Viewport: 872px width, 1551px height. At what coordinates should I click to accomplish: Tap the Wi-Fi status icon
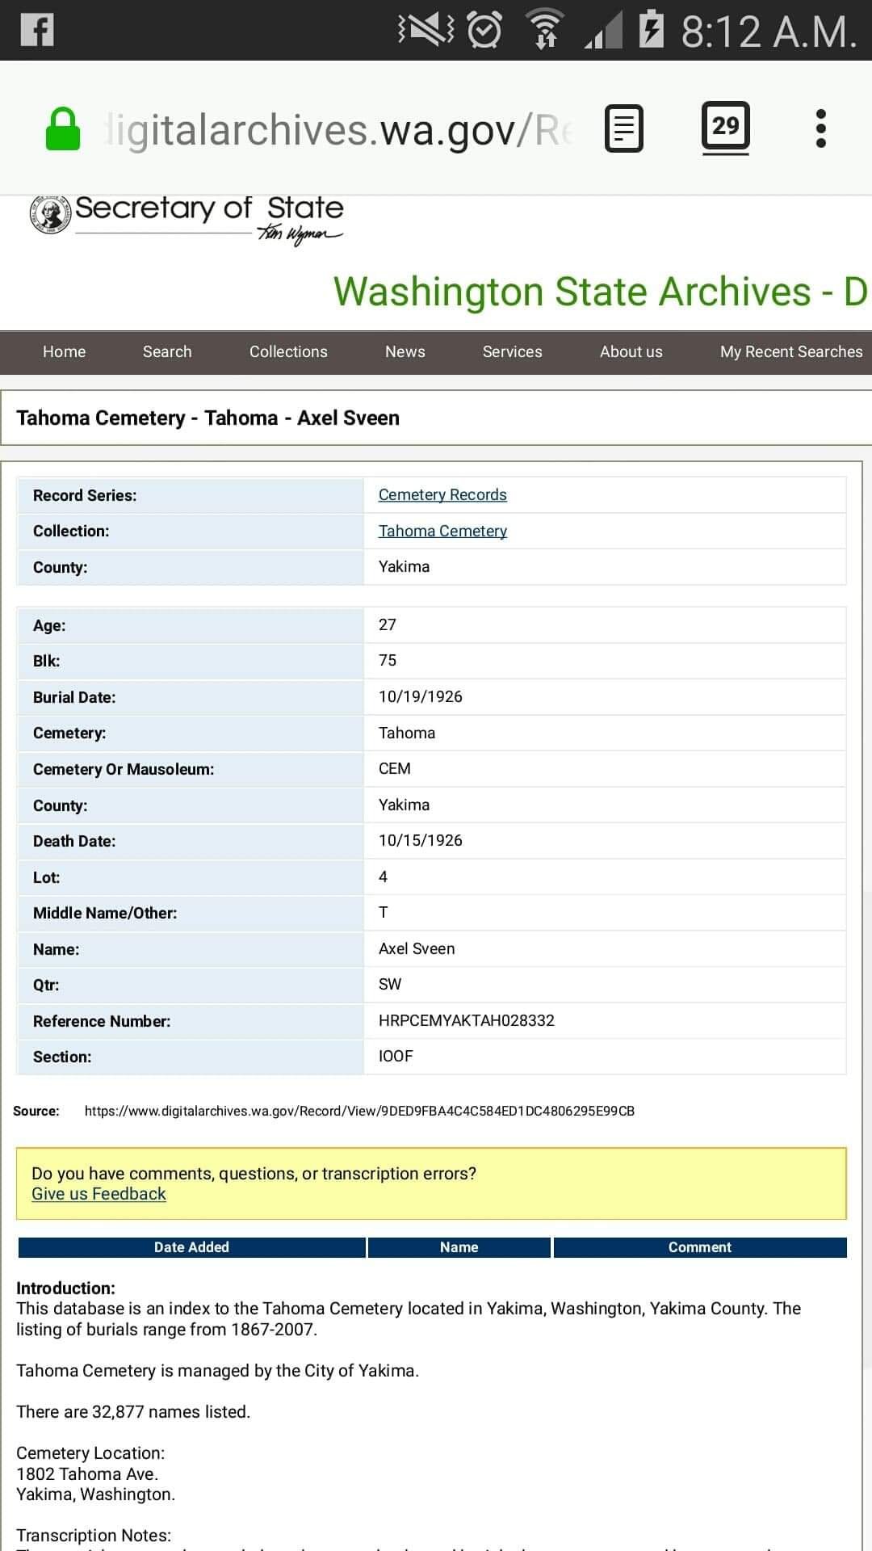[545, 30]
